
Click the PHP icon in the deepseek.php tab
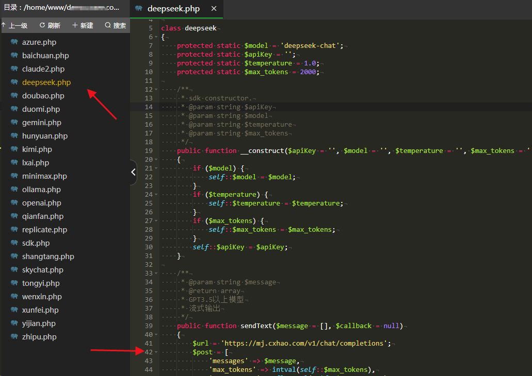(139, 8)
